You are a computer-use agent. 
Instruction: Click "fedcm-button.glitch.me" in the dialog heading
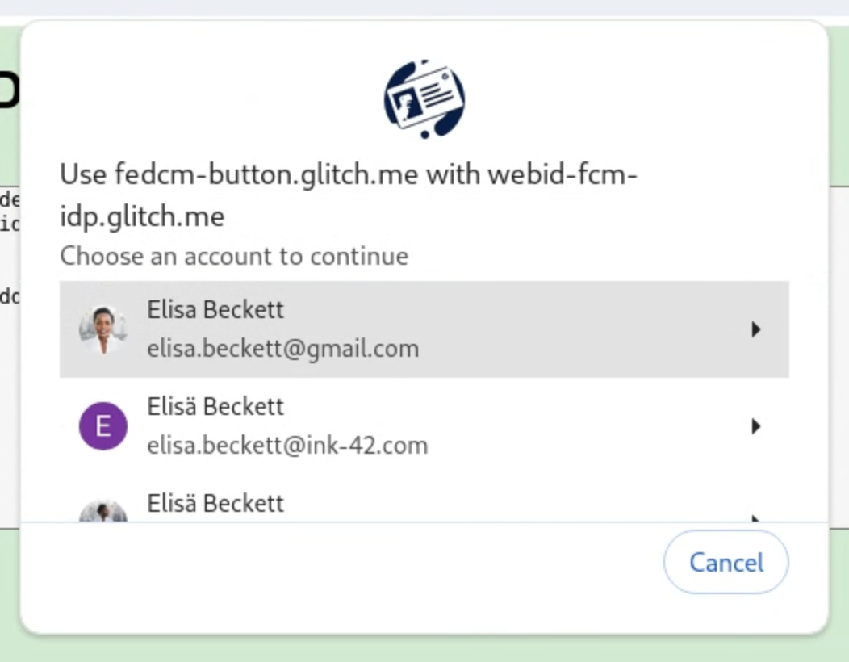pos(266,174)
